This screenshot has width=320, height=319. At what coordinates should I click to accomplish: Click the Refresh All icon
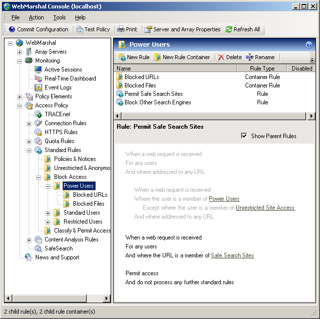[229, 29]
